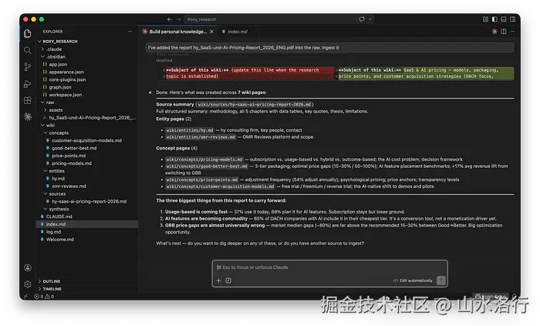Open hy.md in explorer
540x326 pixels.
[58, 179]
